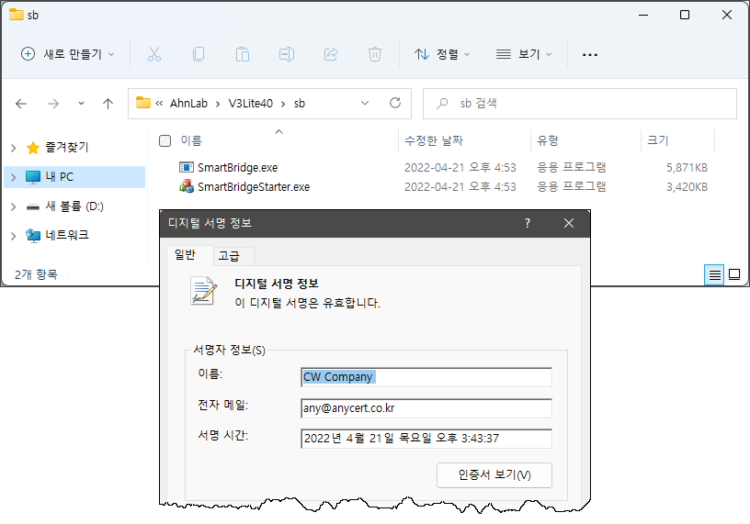This screenshot has height=524, width=750.
Task: Sort by 크기 column header
Action: [x=658, y=140]
